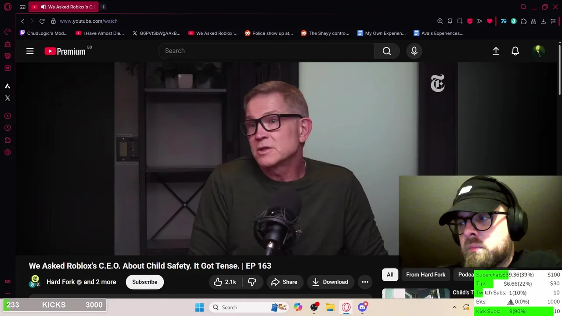Select the 'From Hard Fork' filter chip
562x316 pixels.
[425, 275]
